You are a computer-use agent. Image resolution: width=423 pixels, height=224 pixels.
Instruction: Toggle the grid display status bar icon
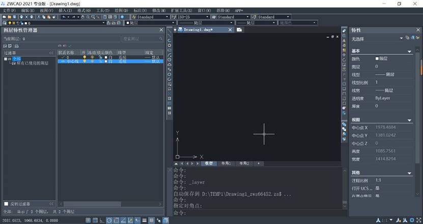(x=88, y=220)
